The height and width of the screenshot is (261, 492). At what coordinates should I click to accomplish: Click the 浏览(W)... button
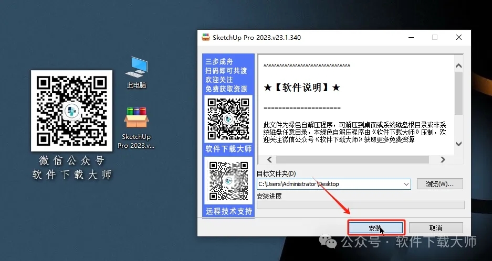click(x=439, y=184)
